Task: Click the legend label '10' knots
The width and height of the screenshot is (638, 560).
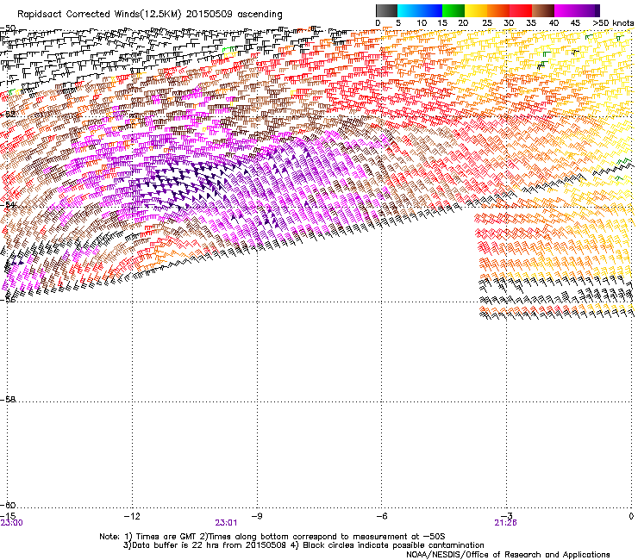Action: coord(422,23)
